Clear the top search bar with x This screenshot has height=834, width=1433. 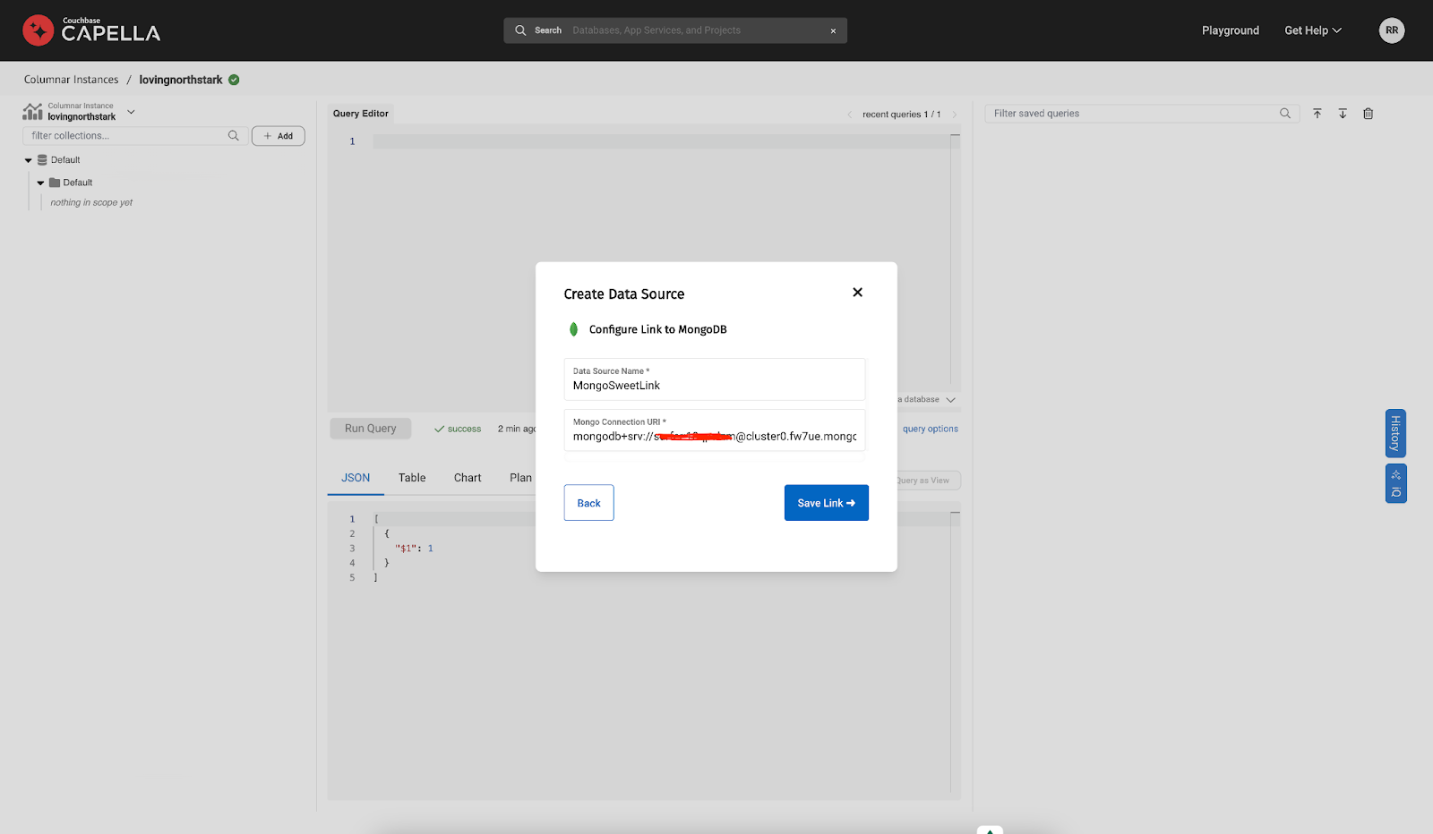(833, 30)
